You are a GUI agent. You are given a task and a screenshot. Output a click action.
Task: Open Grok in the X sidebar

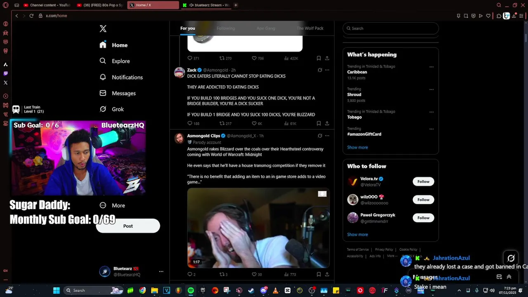112,109
